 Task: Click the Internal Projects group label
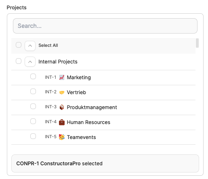coord(58,62)
